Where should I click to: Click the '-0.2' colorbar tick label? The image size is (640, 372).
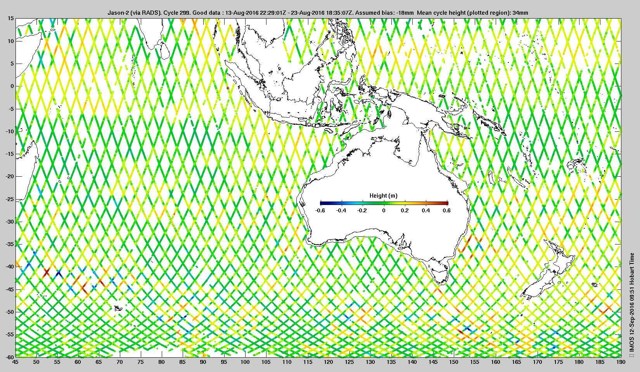[362, 210]
